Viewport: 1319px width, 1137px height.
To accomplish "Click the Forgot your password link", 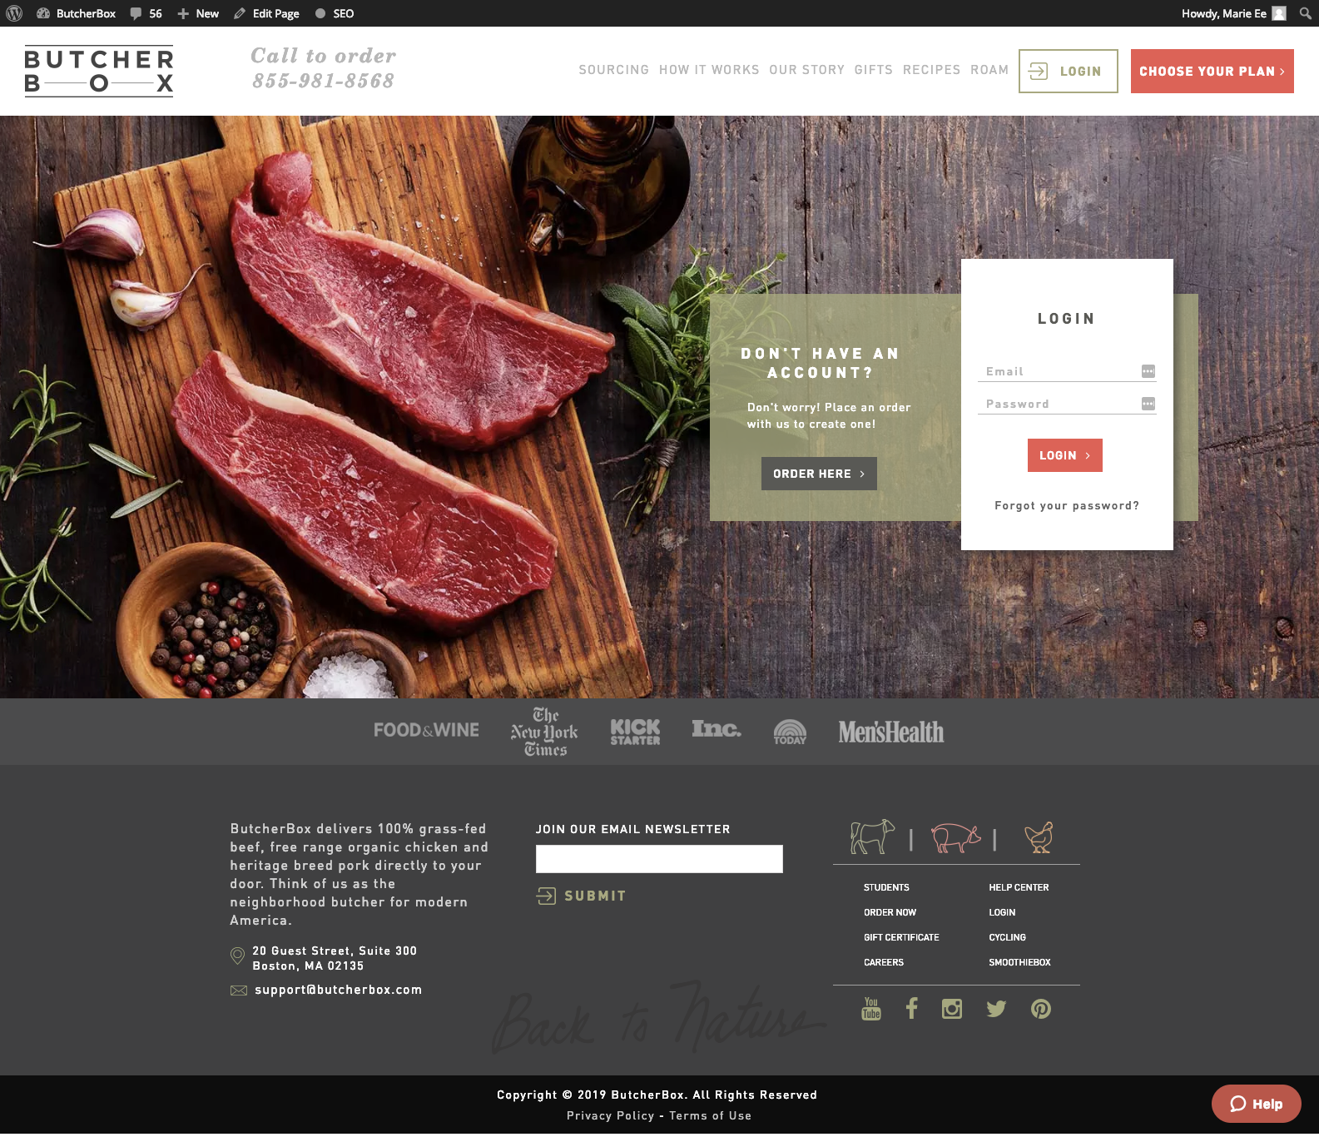I will point(1066,505).
